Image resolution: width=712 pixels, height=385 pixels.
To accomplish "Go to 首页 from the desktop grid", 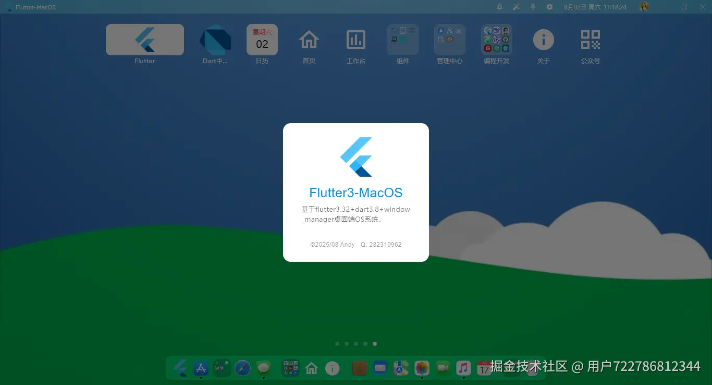I will click(x=309, y=40).
